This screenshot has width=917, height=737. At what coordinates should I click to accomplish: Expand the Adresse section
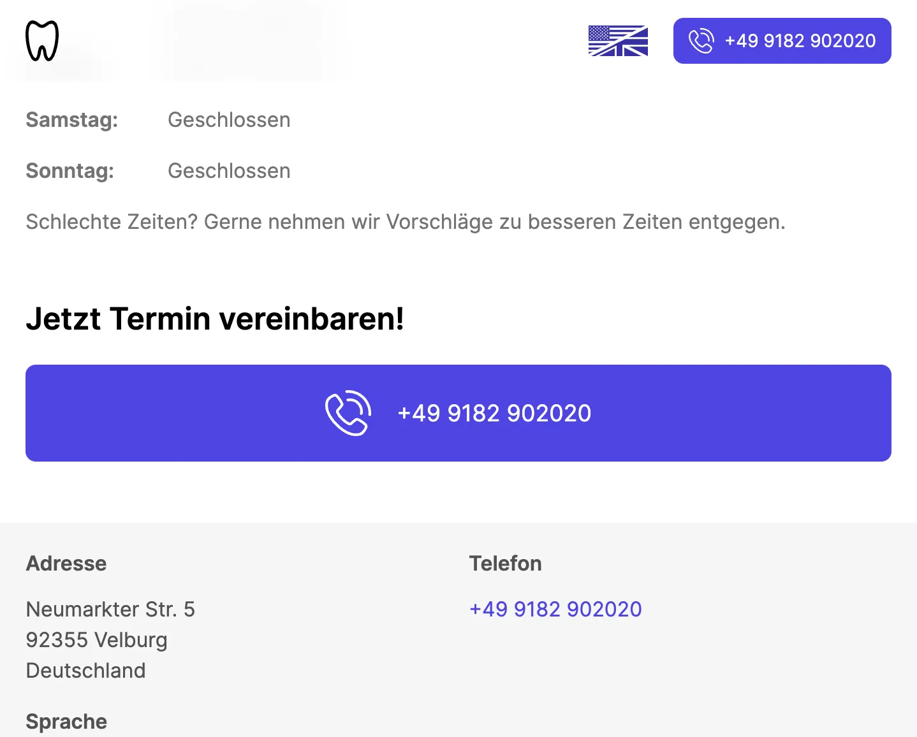(66, 563)
